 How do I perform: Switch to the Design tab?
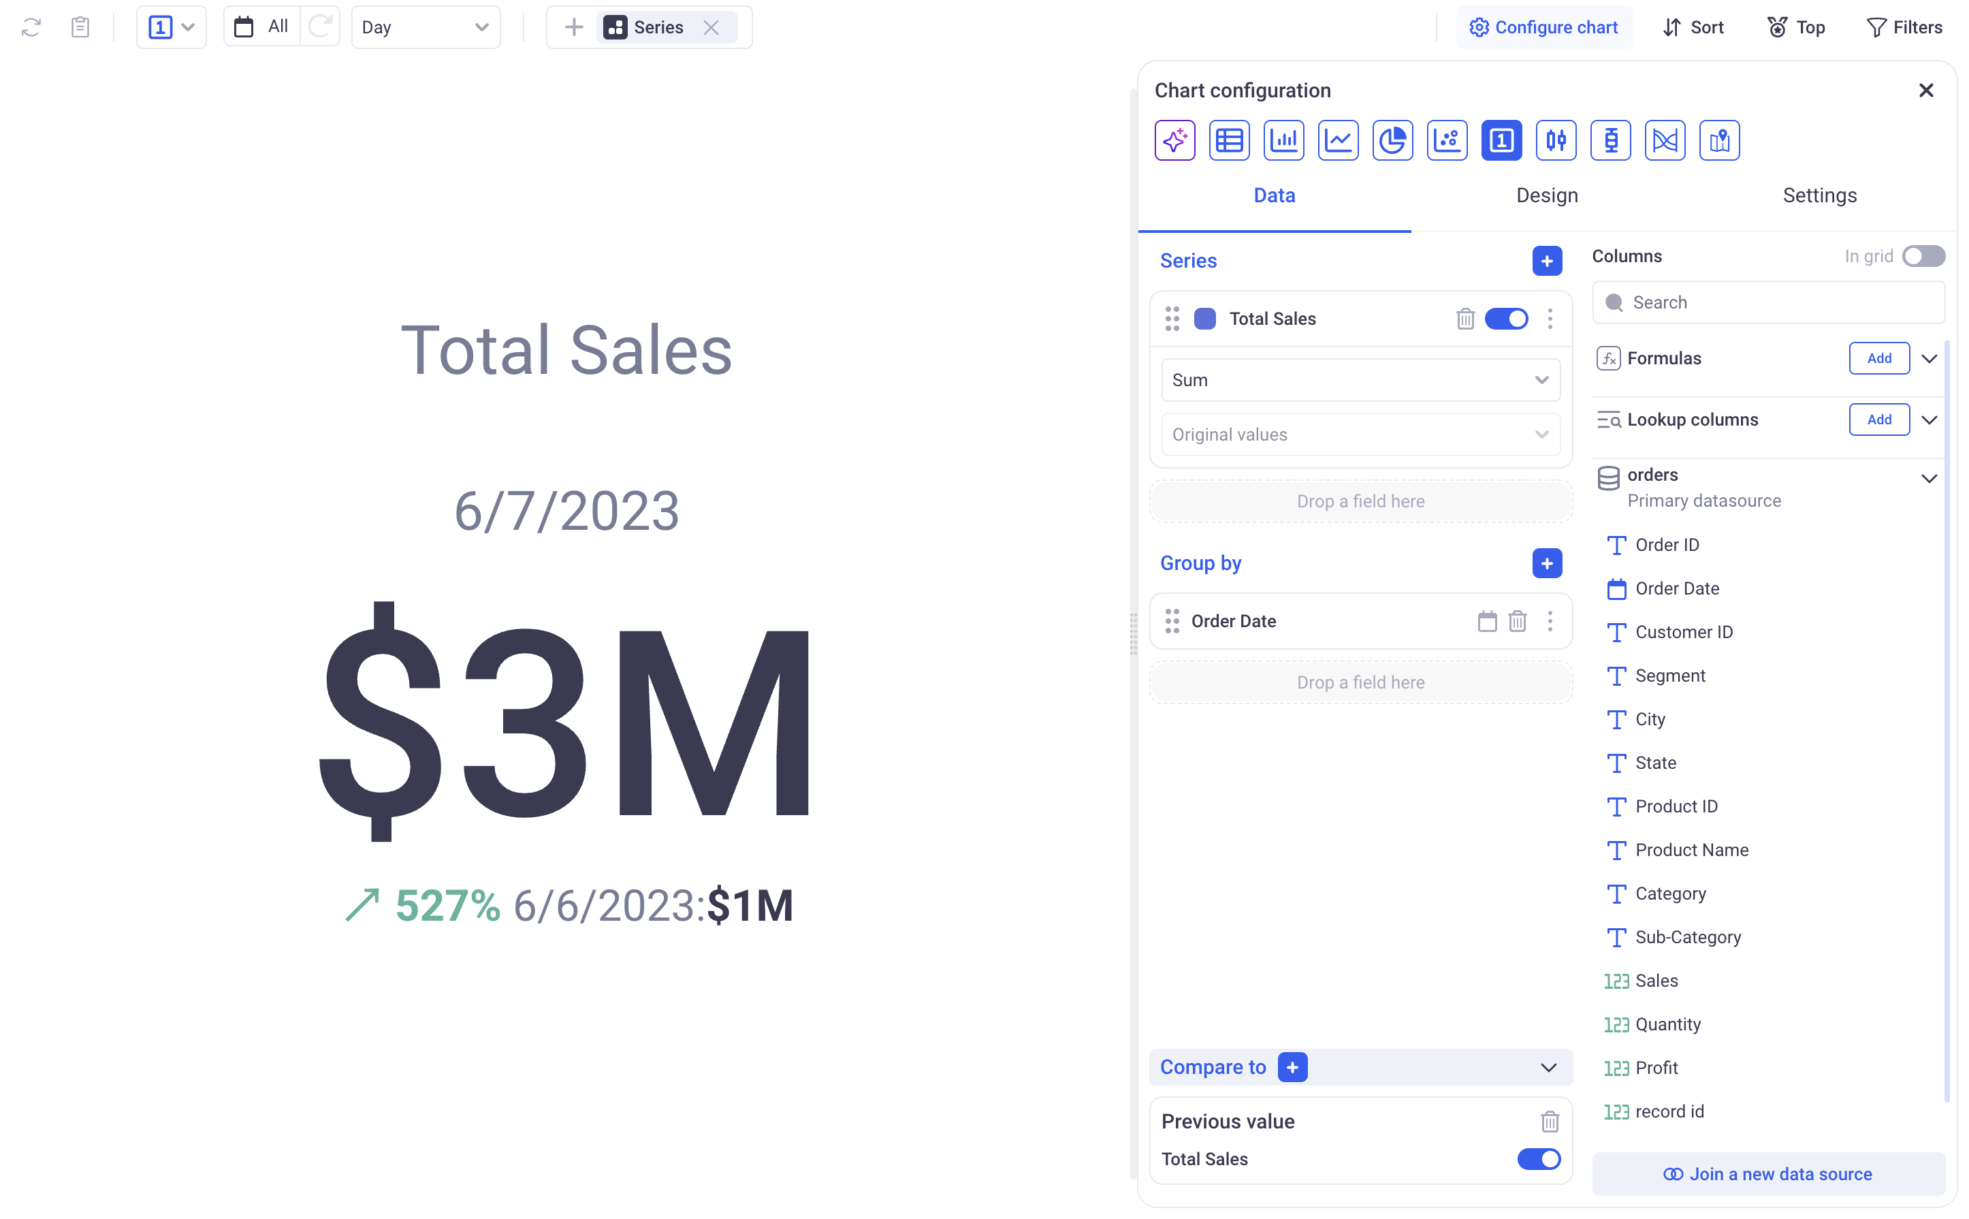tap(1546, 195)
